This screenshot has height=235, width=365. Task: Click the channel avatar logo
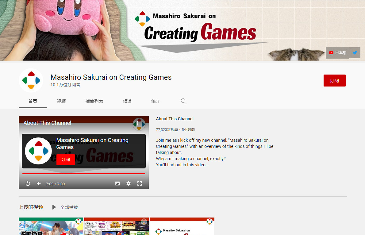pos(31,80)
